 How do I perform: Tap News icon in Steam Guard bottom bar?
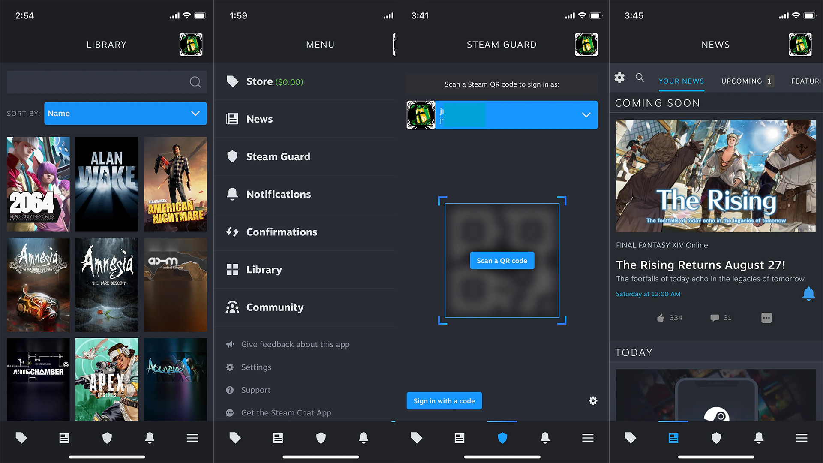pyautogui.click(x=460, y=438)
